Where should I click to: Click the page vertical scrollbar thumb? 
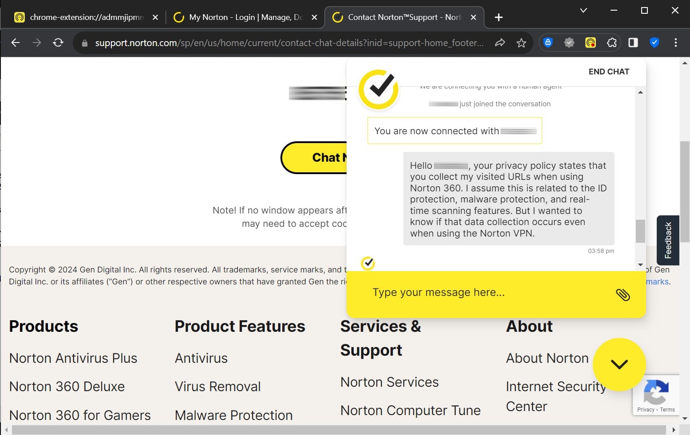tap(685, 192)
